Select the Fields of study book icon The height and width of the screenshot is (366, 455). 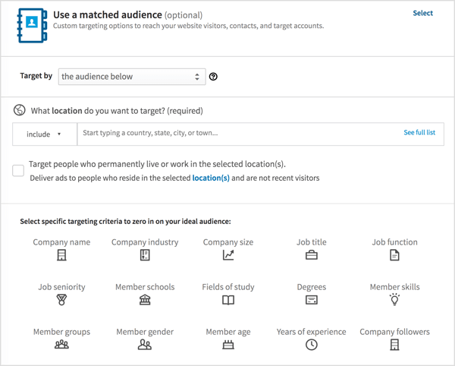[x=228, y=301]
